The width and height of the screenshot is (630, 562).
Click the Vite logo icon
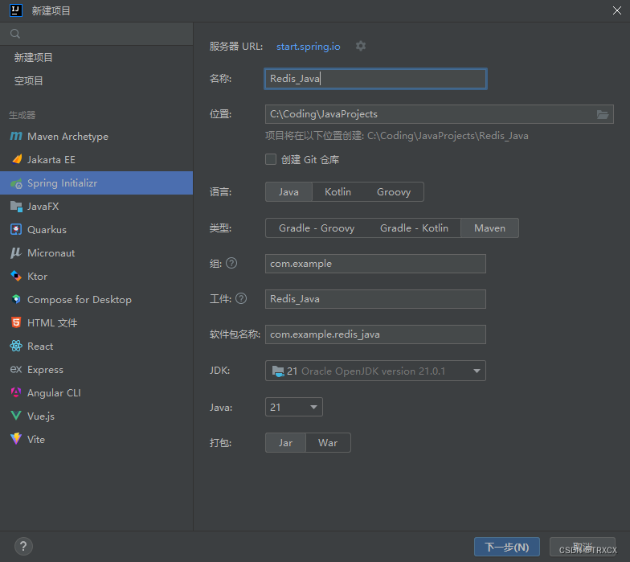16,439
